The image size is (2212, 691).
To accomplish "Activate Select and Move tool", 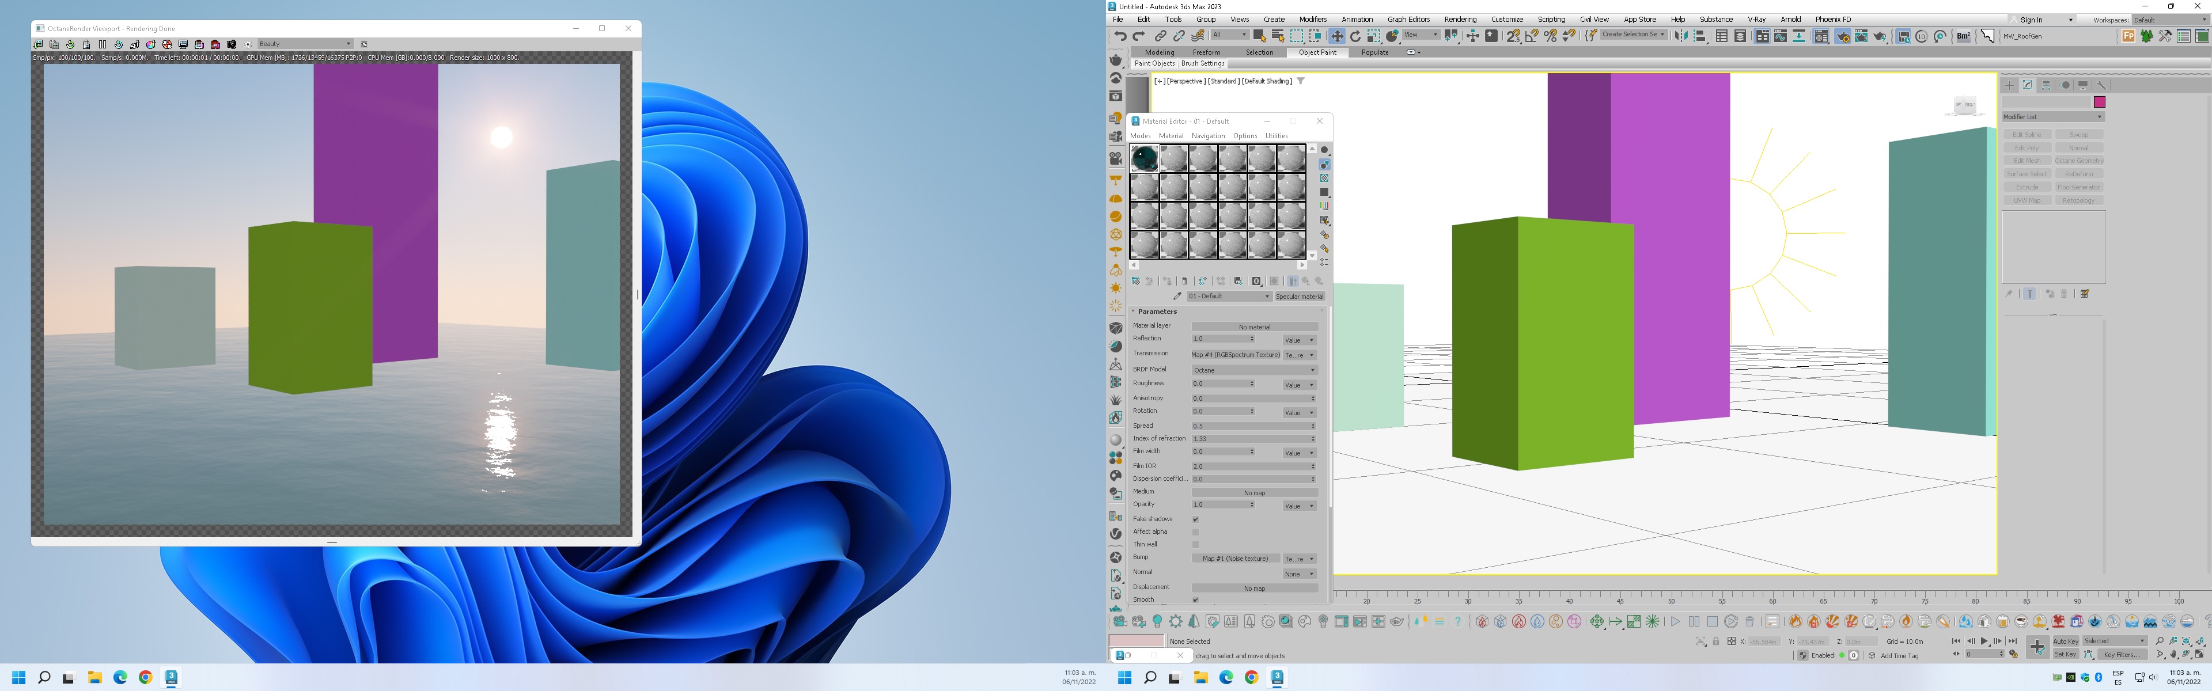I will (x=1336, y=36).
